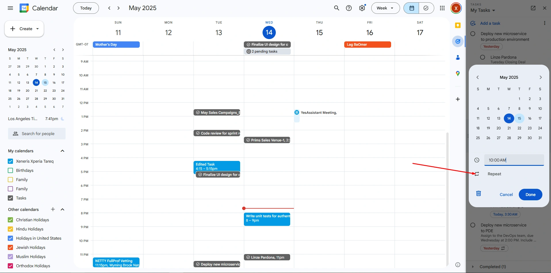Click the Done button
551x273 pixels.
click(530, 195)
